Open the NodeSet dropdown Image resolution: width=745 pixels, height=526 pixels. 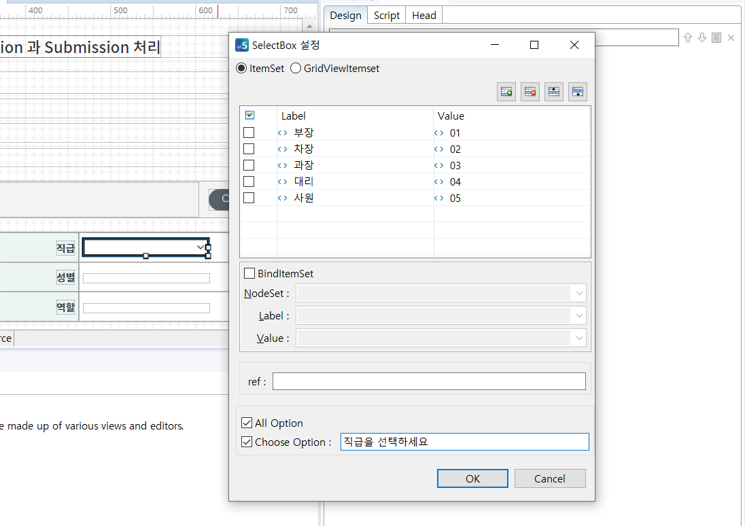point(579,293)
